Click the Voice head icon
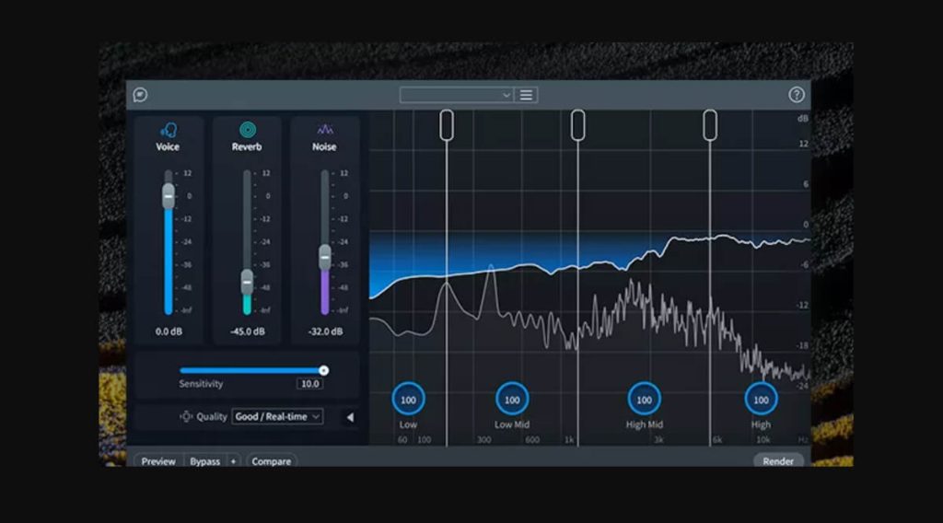This screenshot has width=943, height=523. 168,130
